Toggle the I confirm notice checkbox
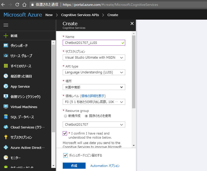207x171 pixels. (x=65, y=133)
